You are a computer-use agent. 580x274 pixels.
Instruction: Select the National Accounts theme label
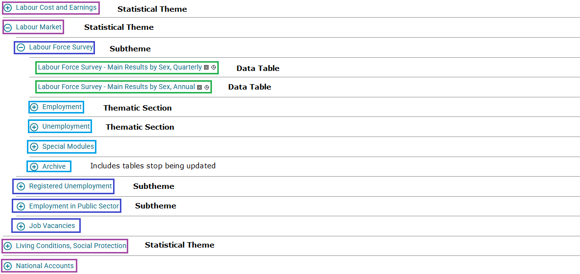(x=45, y=266)
